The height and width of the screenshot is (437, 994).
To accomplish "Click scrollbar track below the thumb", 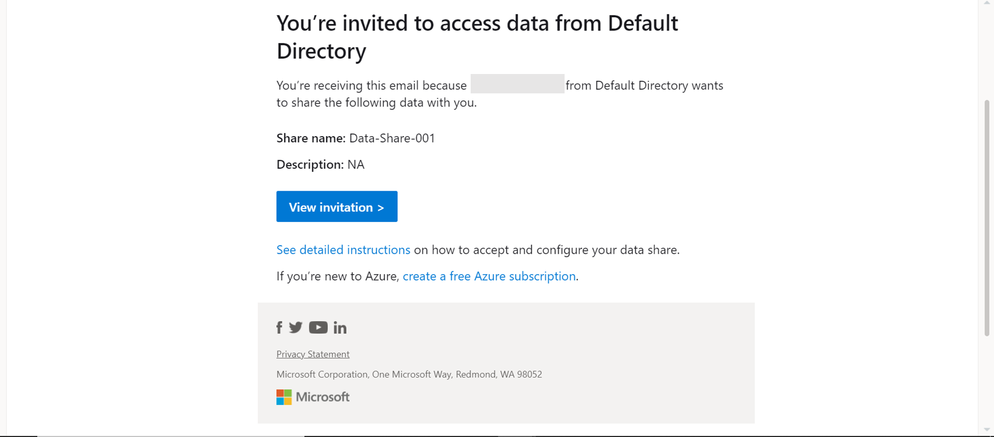I will click(987, 382).
